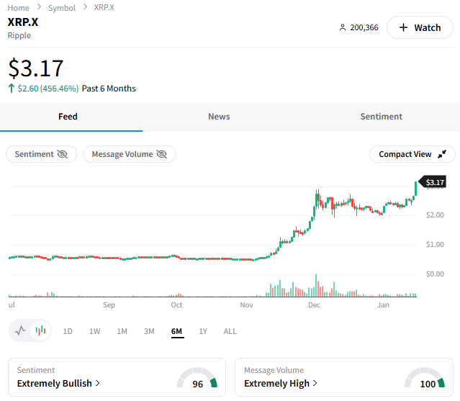Click the Past 6 Months label
The image size is (460, 401).
tap(109, 89)
